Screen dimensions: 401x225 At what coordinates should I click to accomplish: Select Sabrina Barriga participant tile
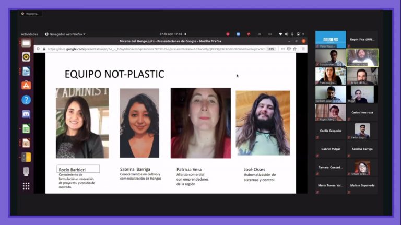pos(362,149)
